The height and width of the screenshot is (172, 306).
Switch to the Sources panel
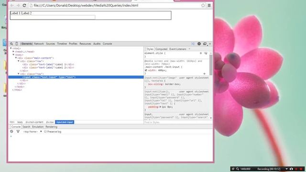click(x=50, y=43)
